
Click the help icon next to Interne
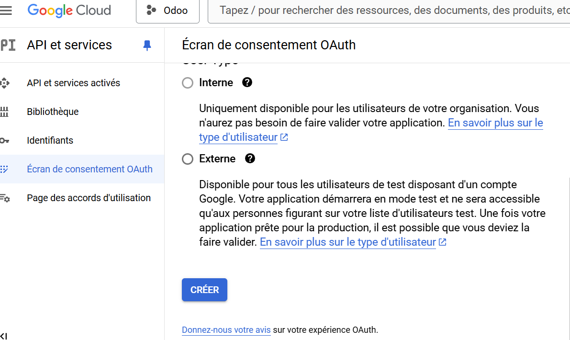[x=247, y=82]
